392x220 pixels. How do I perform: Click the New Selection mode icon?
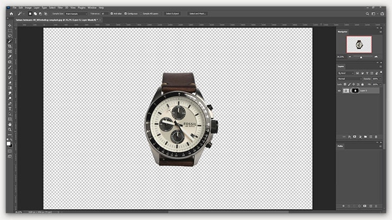[30, 14]
